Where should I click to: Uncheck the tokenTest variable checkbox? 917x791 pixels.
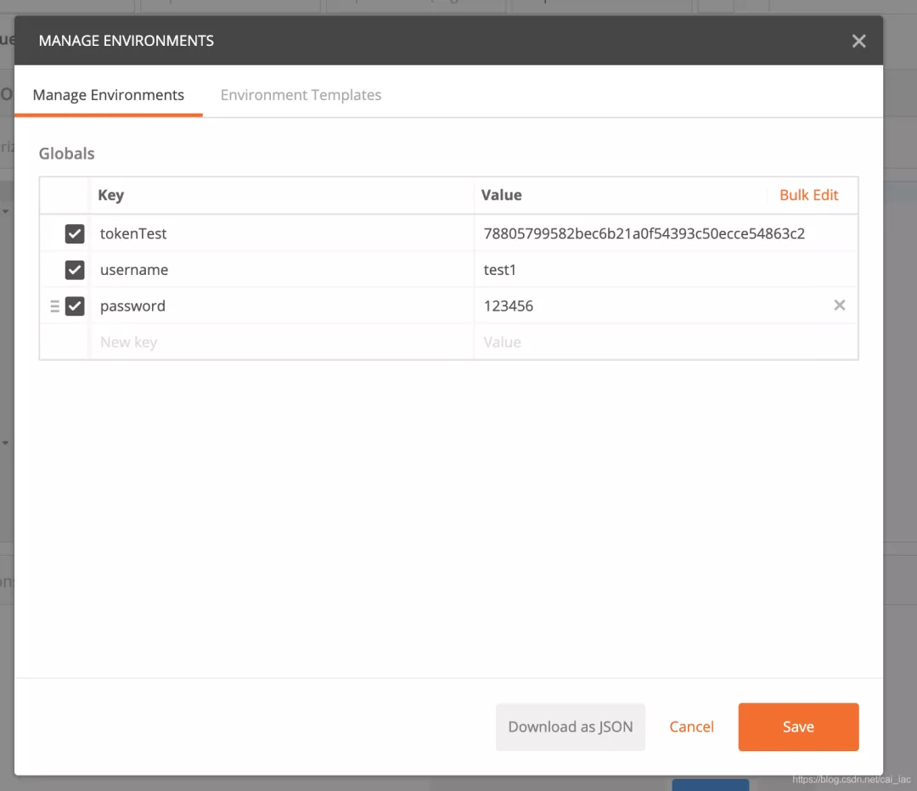[x=74, y=234]
